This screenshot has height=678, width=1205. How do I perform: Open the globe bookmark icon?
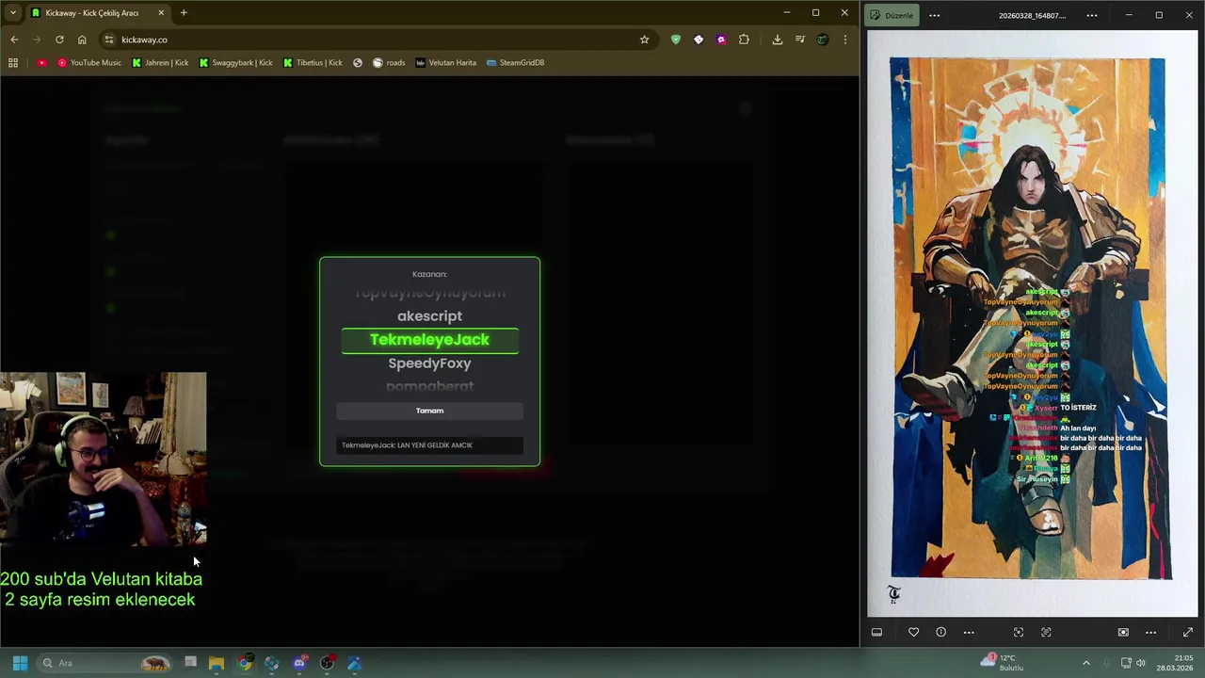click(x=358, y=63)
